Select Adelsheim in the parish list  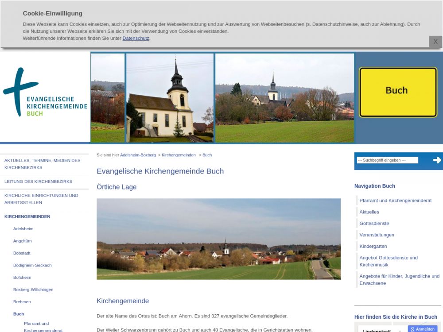(23, 229)
